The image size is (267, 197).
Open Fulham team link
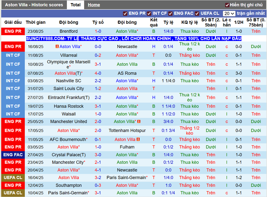(x=127, y=147)
